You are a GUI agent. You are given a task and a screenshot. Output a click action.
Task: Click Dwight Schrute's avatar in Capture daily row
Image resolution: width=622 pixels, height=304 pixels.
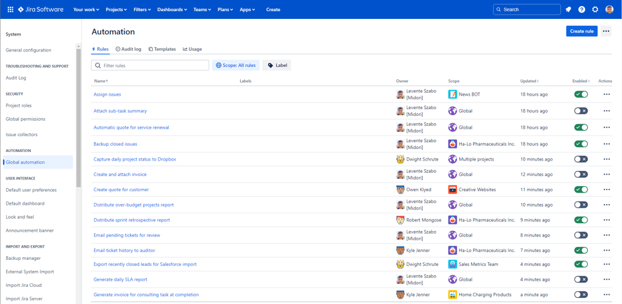401,159
